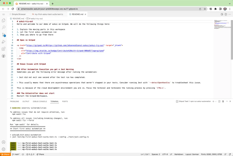This screenshot has width=233, height=156.
Task: Click the feedback icon in status bar
Action: pyautogui.click(x=225, y=154)
